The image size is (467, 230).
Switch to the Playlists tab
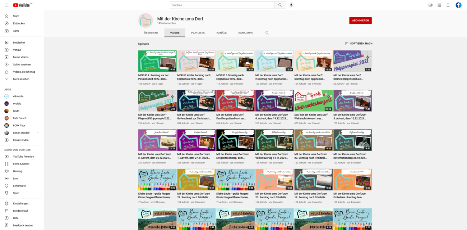pyautogui.click(x=198, y=33)
